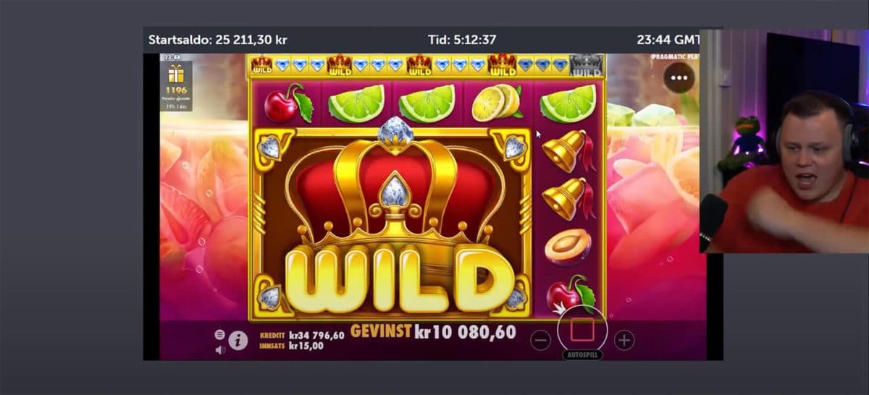Click the lemon slices symbol

coord(496,103)
